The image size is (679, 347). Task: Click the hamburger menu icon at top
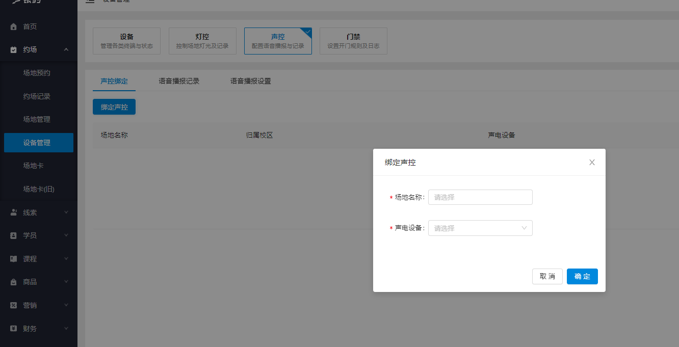click(x=90, y=1)
